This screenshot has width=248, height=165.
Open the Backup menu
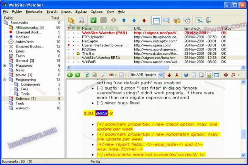click(81, 12)
